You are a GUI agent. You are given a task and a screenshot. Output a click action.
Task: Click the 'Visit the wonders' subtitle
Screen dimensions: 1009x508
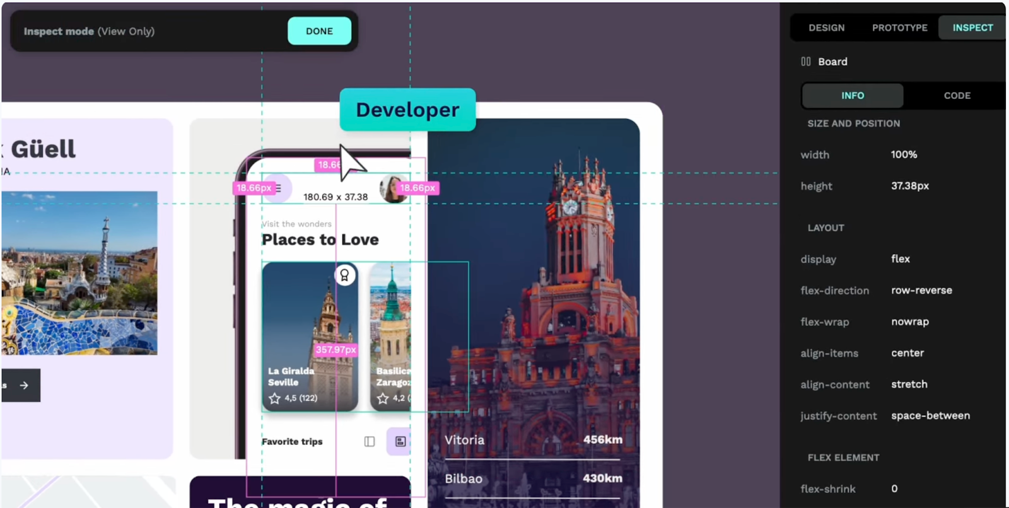[296, 224]
